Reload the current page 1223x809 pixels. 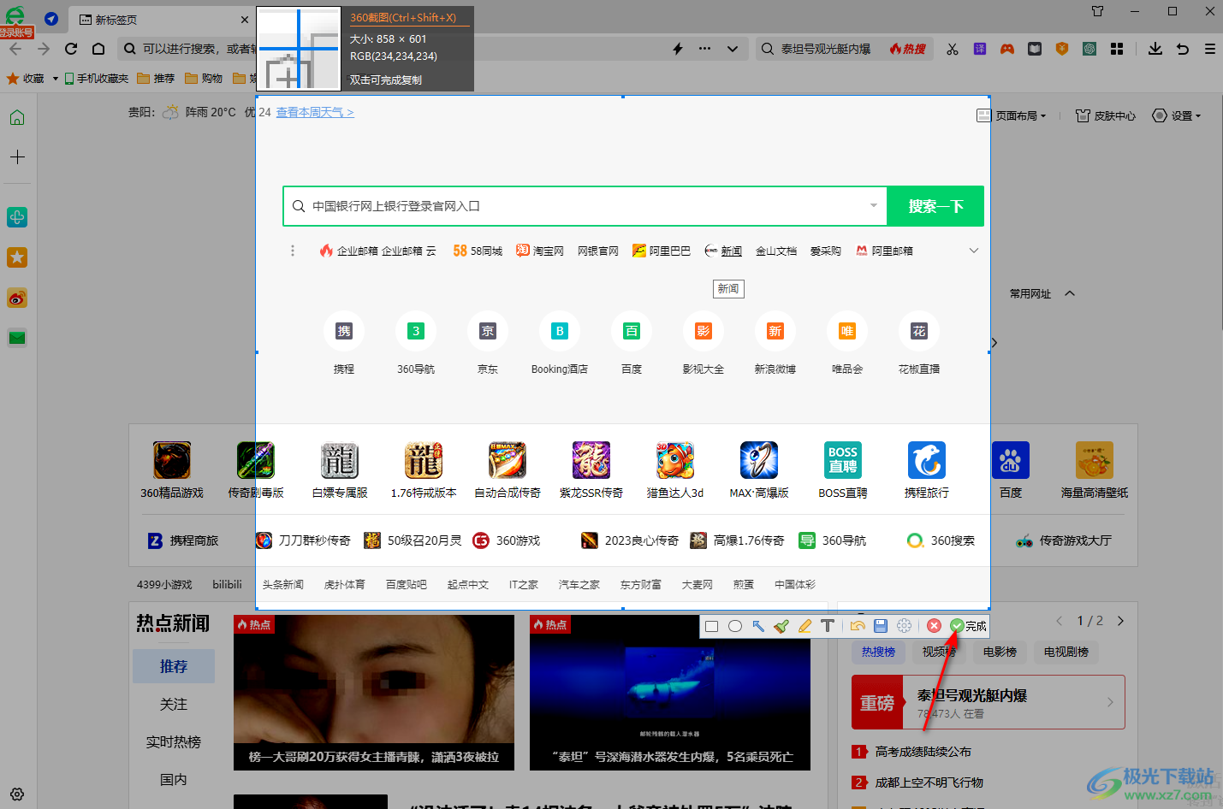71,49
